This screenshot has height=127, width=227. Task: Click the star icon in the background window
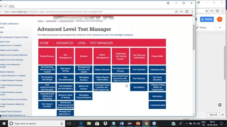tap(206, 11)
